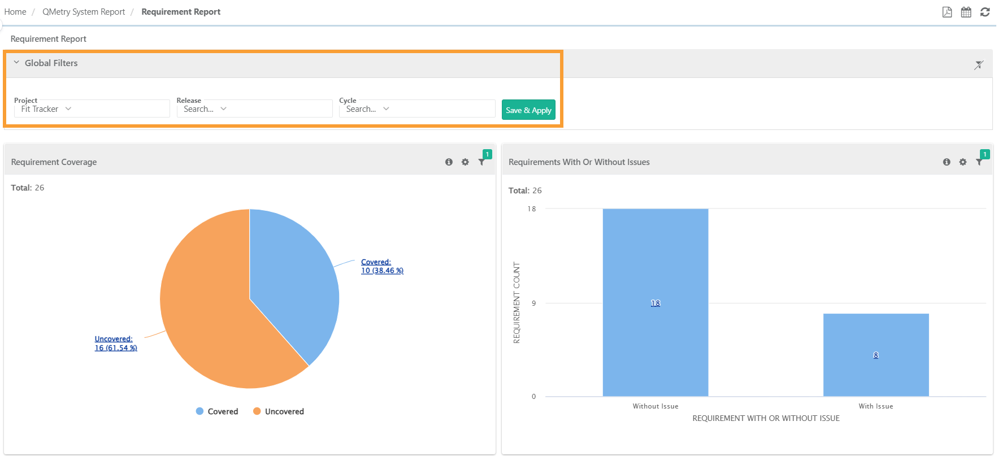The height and width of the screenshot is (456, 998).
Task: Open settings gear for Requirement Coverage
Action: (465, 162)
